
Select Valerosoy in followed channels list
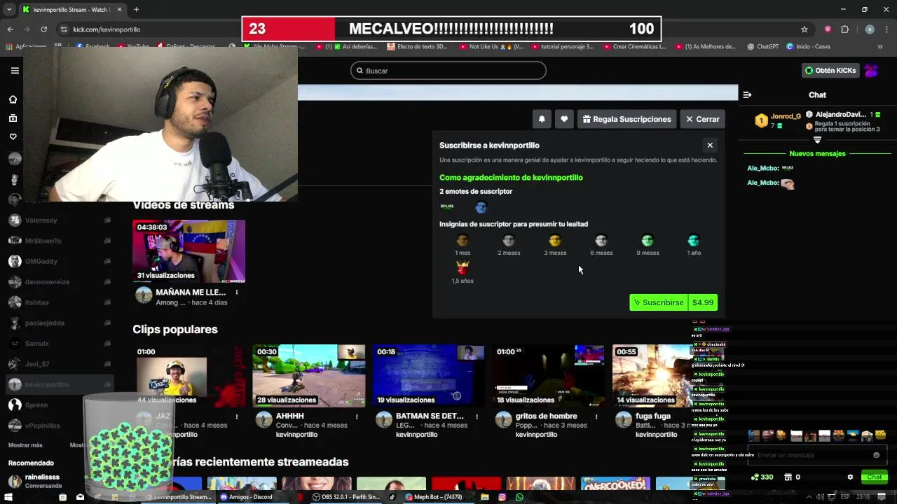(x=60, y=220)
